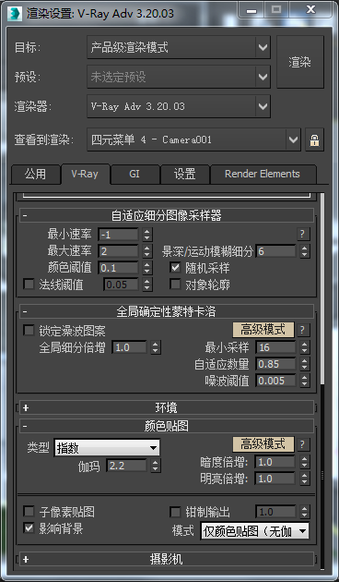Enable the 锁定澡波图案 checkbox
This screenshot has width=339, height=582.
29,331
